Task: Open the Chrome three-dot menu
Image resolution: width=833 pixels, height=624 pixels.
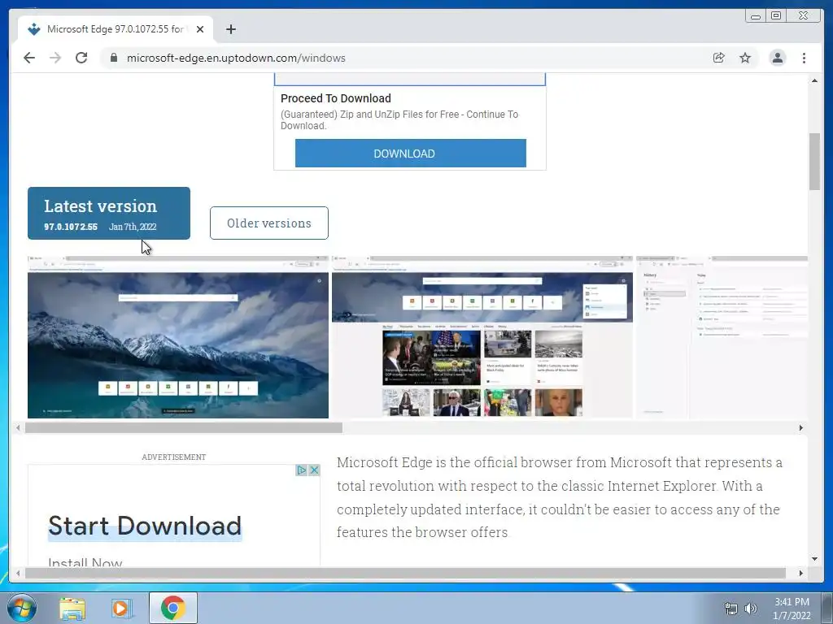Action: pos(804,58)
